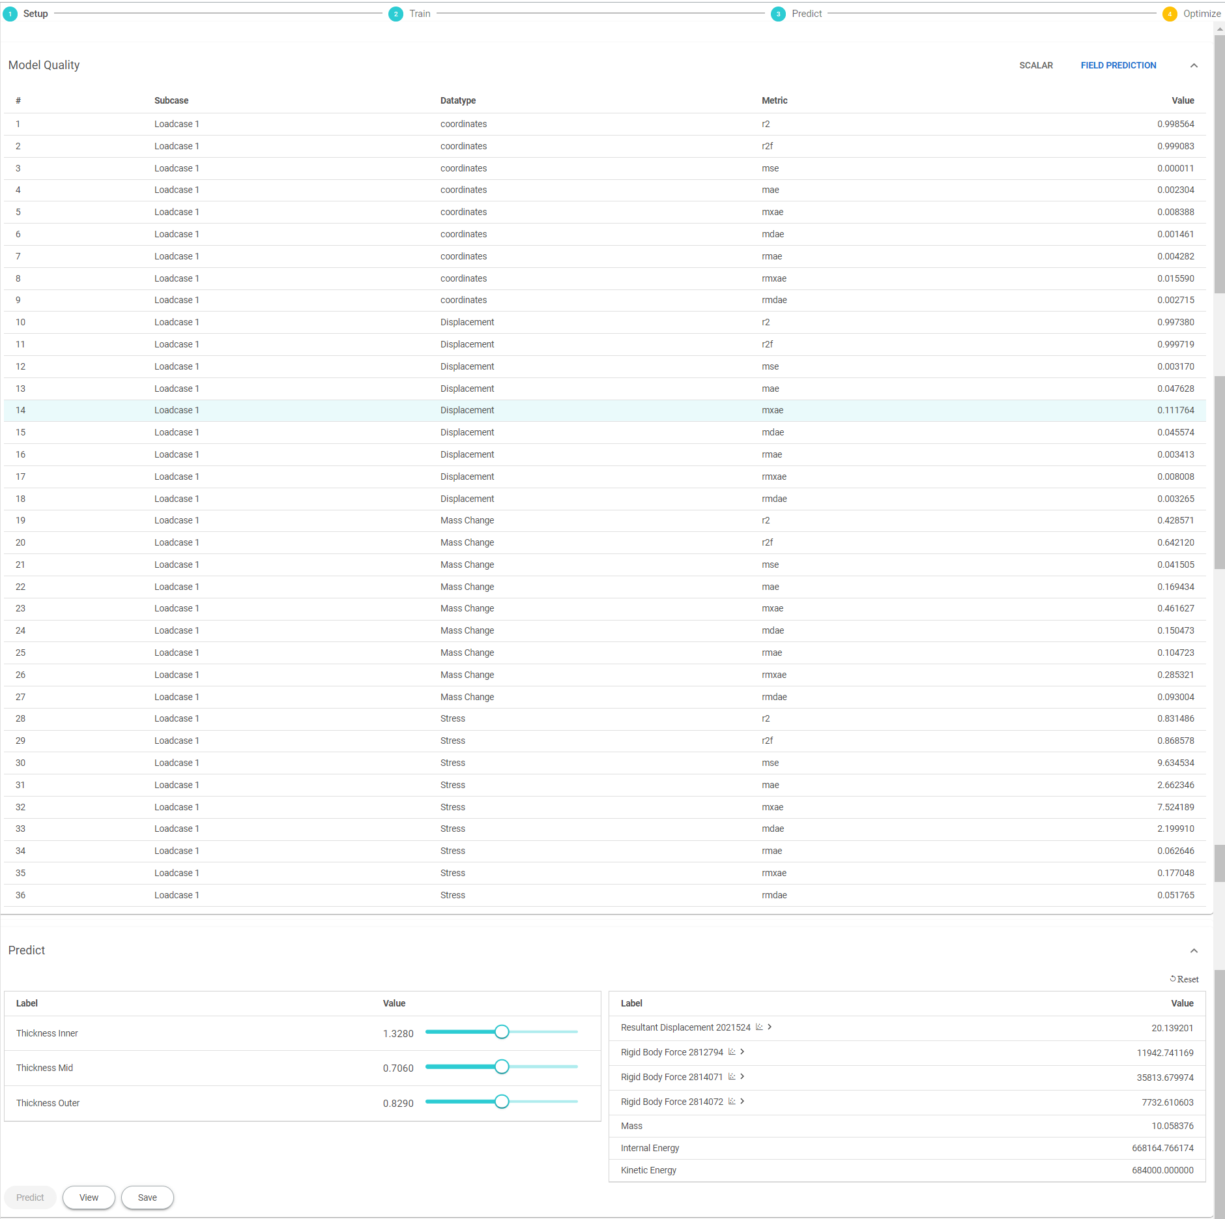
Task: Go to the Train step label
Action: [420, 14]
